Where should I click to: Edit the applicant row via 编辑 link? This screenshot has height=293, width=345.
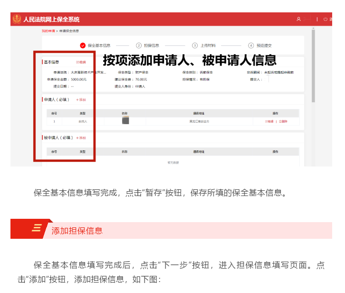[x=269, y=122]
